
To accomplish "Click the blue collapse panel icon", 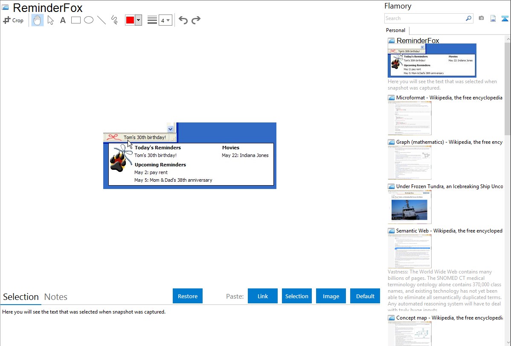I will point(505,18).
